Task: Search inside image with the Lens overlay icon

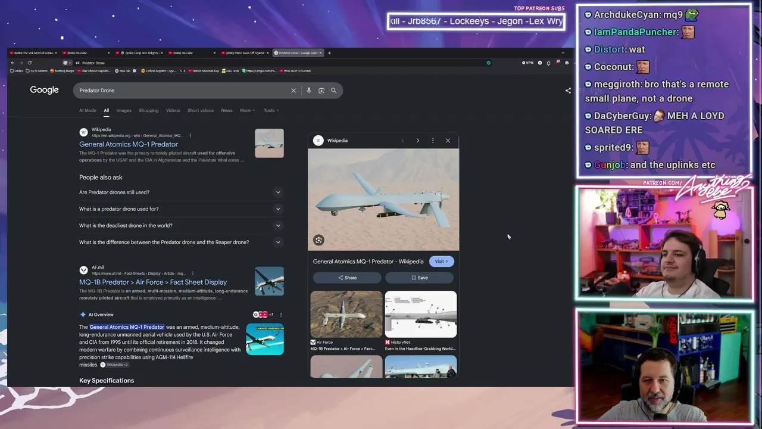Action: click(318, 240)
